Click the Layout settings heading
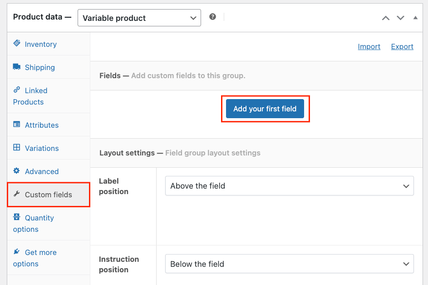The height and width of the screenshot is (285, 428). click(127, 153)
